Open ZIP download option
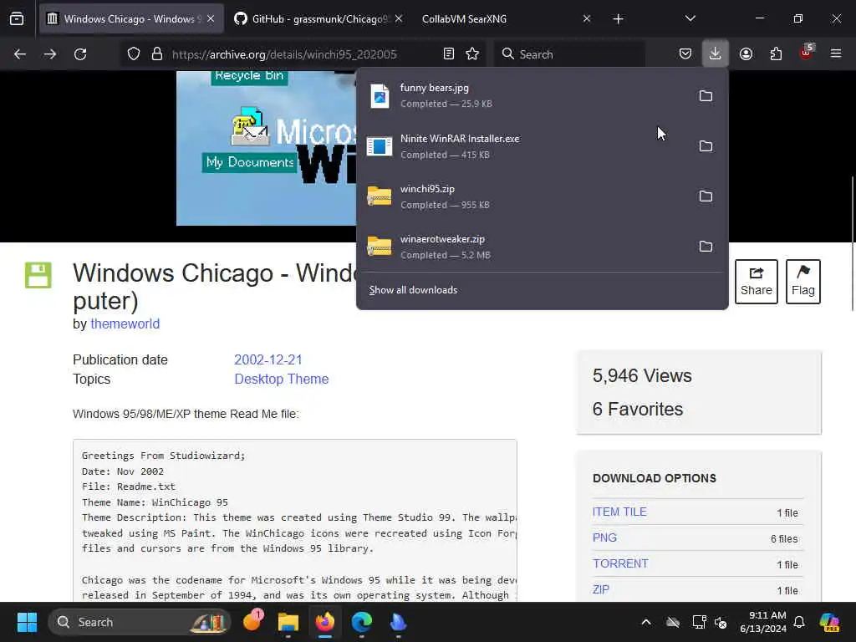The image size is (856, 642). [x=600, y=589]
